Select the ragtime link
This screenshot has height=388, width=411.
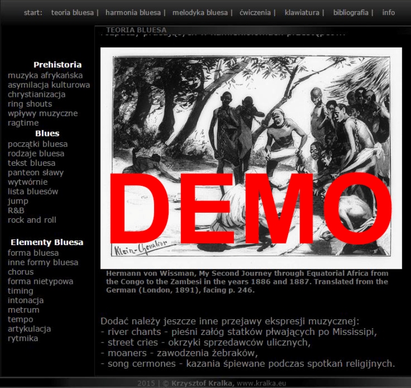pos(23,123)
